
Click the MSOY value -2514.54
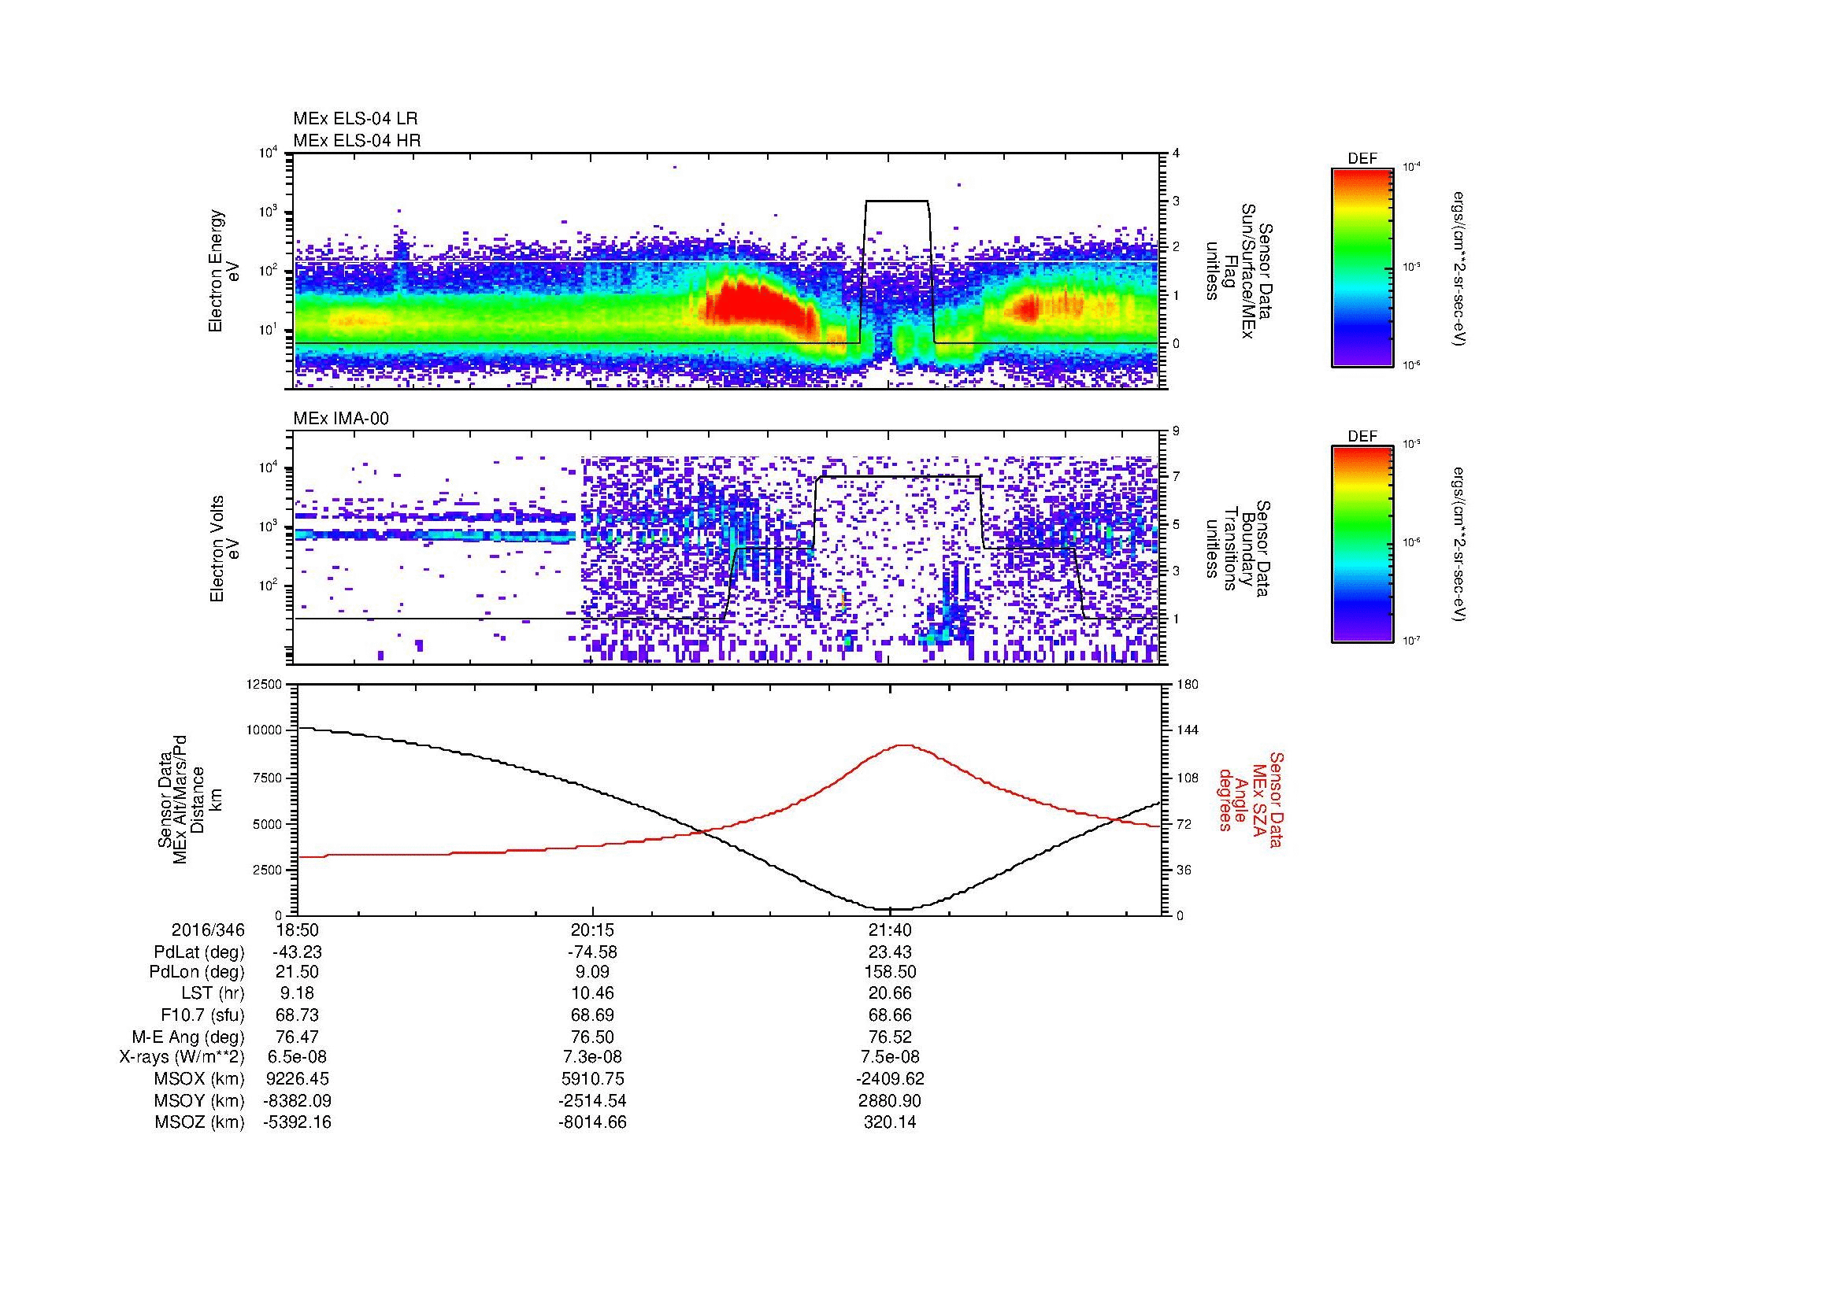coord(593,1100)
